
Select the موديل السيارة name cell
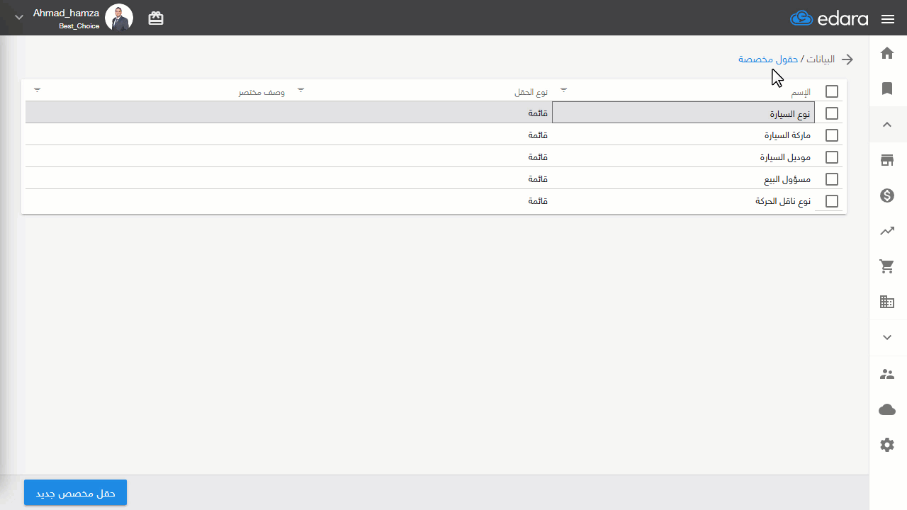click(x=683, y=157)
